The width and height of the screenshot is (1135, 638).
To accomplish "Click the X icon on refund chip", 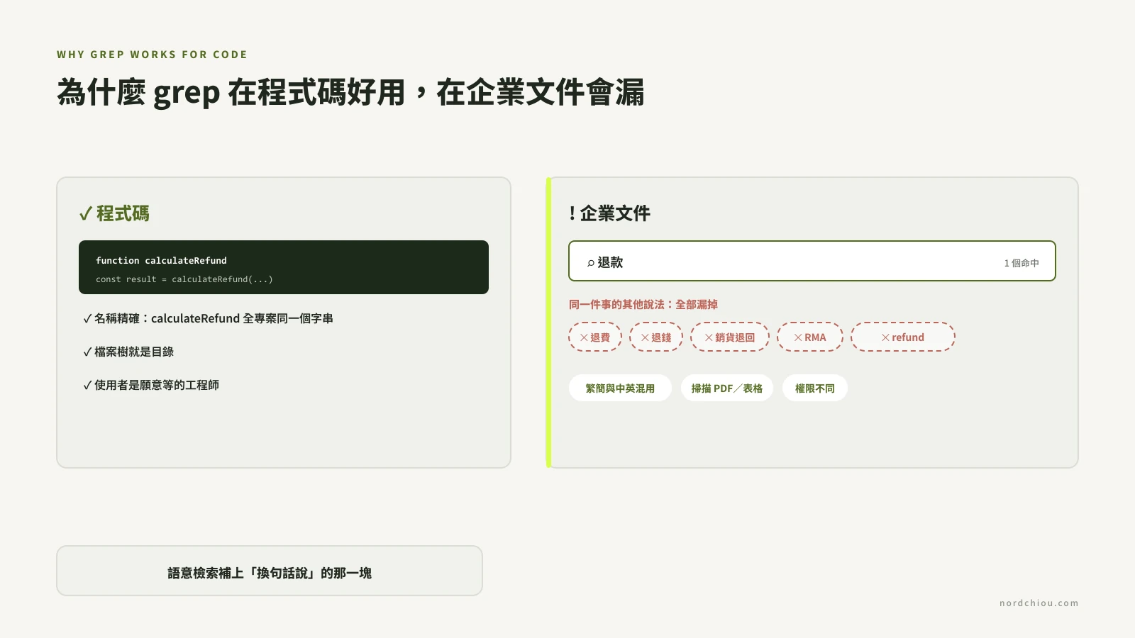I will pos(885,337).
